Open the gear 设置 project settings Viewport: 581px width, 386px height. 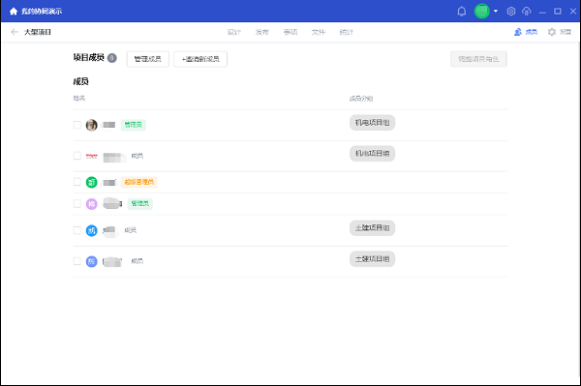pos(560,32)
